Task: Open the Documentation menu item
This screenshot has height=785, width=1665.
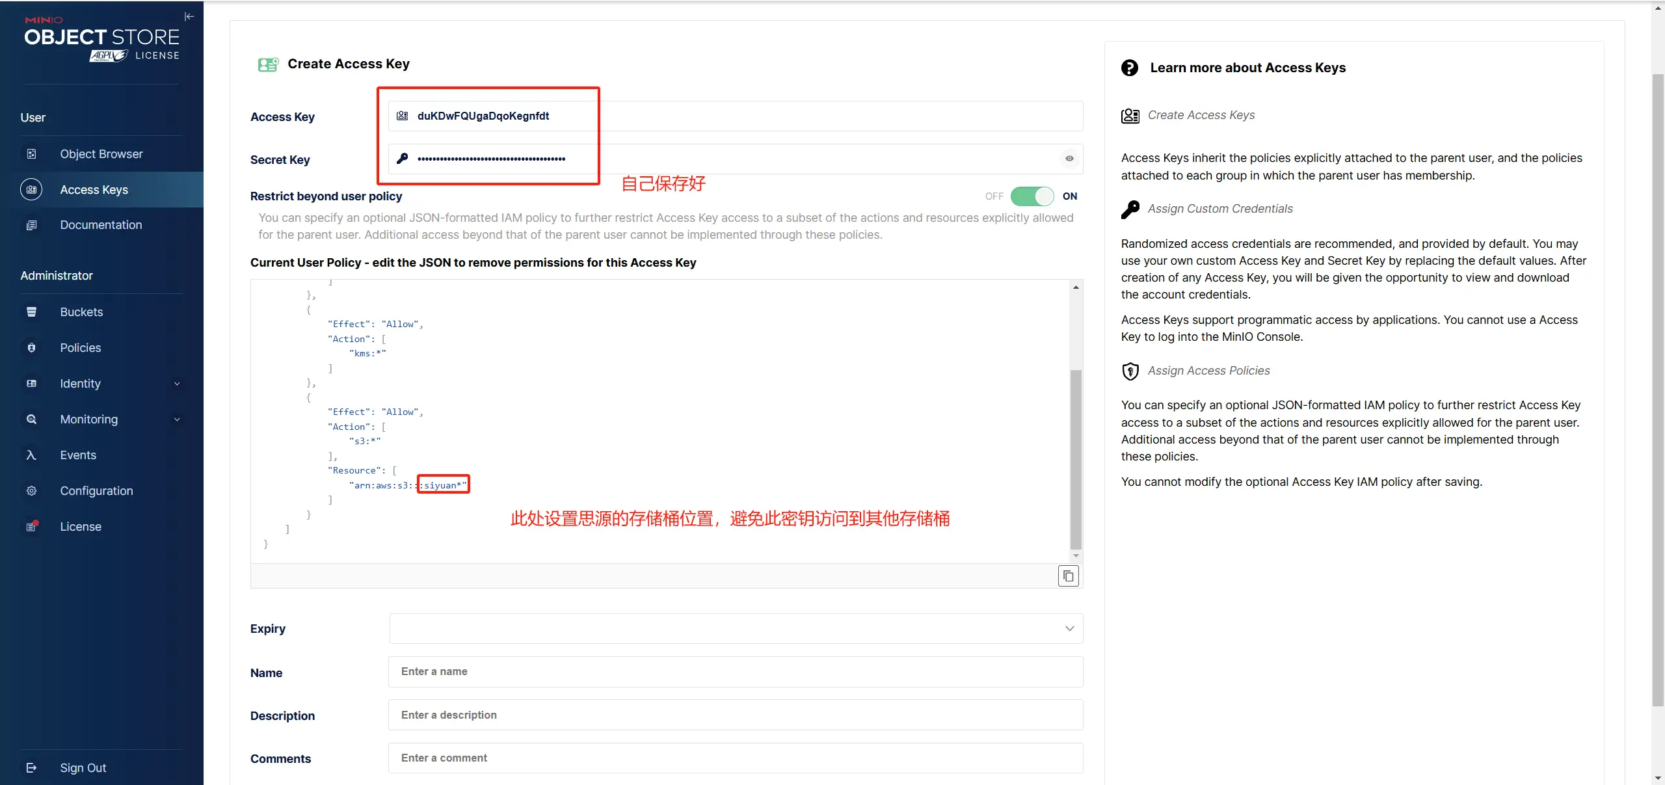Action: pos(101,225)
